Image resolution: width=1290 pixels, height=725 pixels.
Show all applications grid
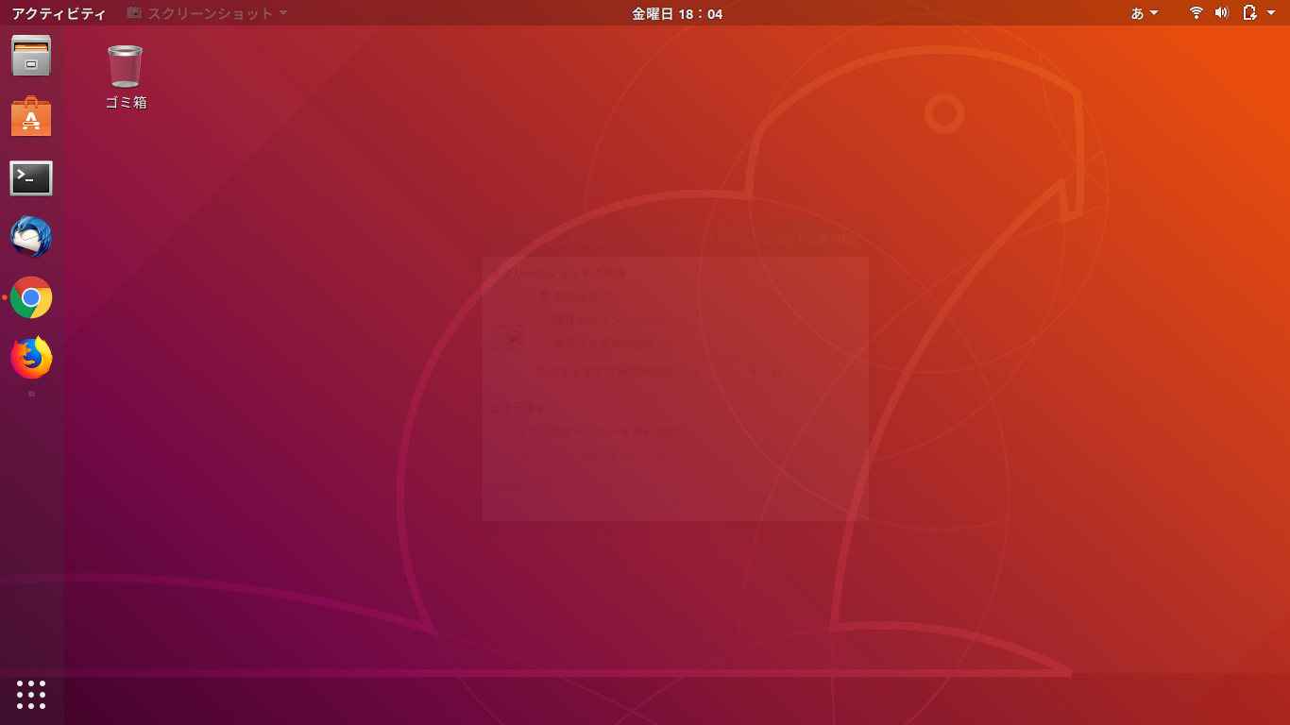[31, 694]
